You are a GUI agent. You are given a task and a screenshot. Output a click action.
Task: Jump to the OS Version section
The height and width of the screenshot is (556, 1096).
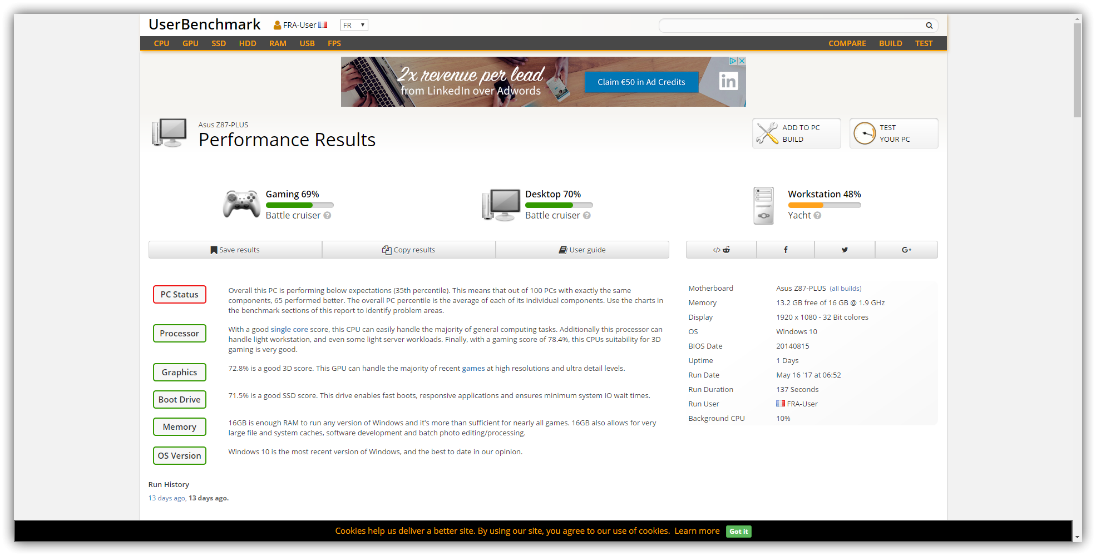(180, 456)
